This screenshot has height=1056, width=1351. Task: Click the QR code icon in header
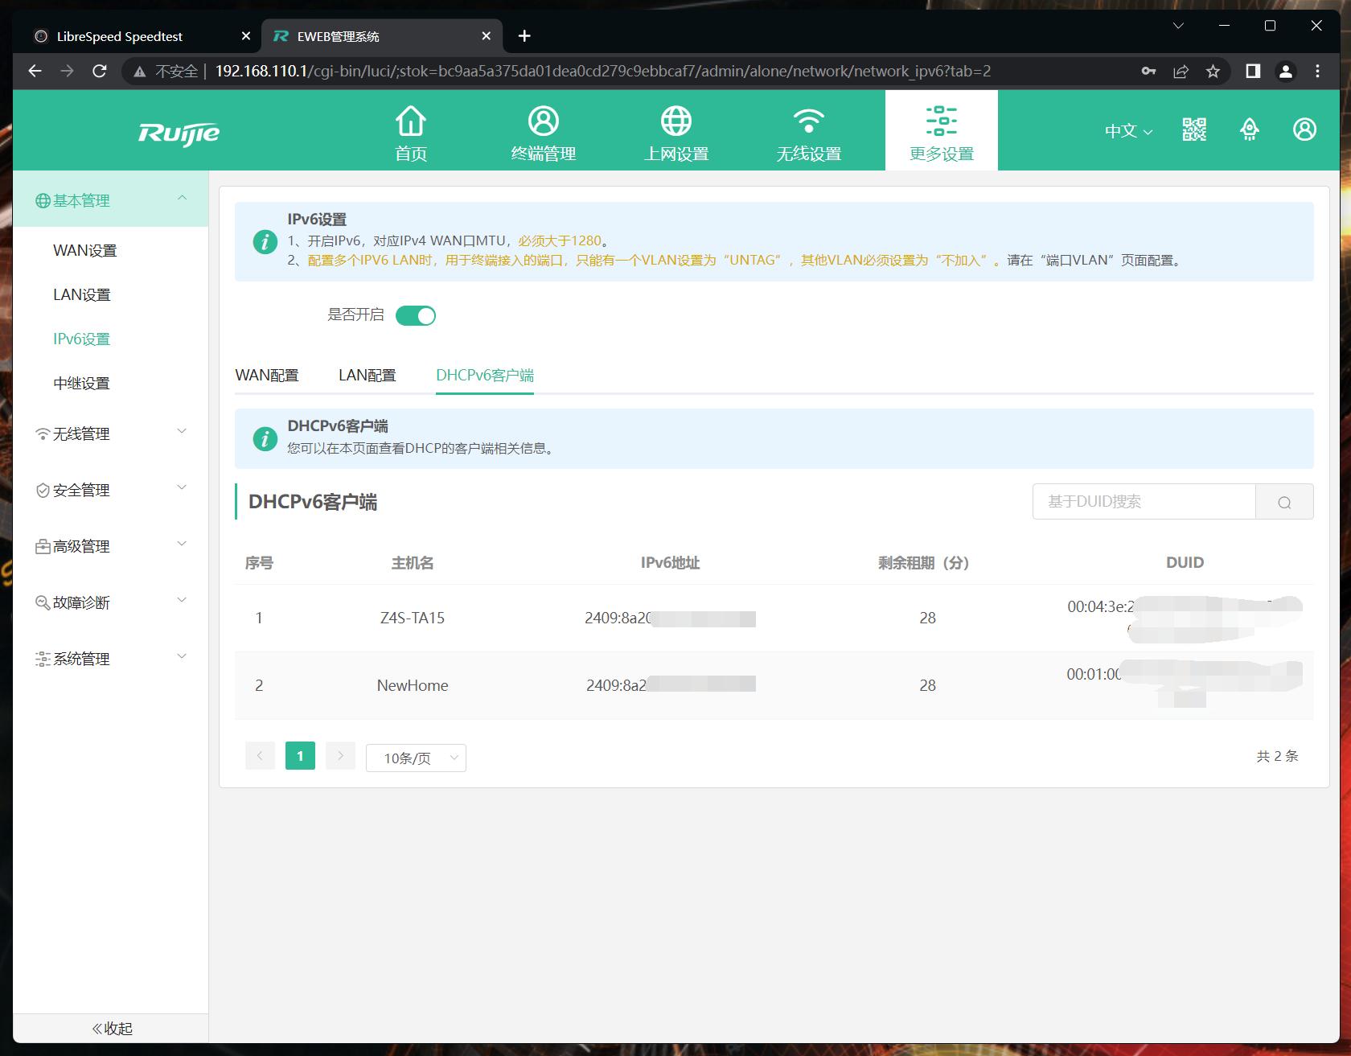tap(1194, 129)
